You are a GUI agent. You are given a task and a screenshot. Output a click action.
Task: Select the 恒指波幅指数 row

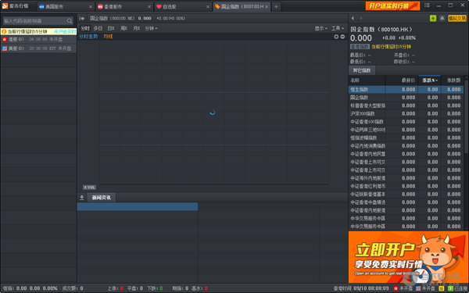click(406, 138)
